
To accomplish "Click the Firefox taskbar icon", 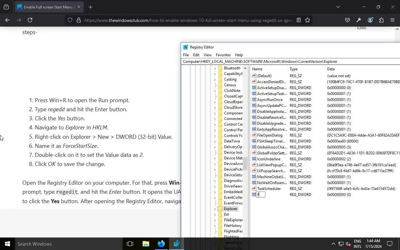I will click(x=161, y=244).
